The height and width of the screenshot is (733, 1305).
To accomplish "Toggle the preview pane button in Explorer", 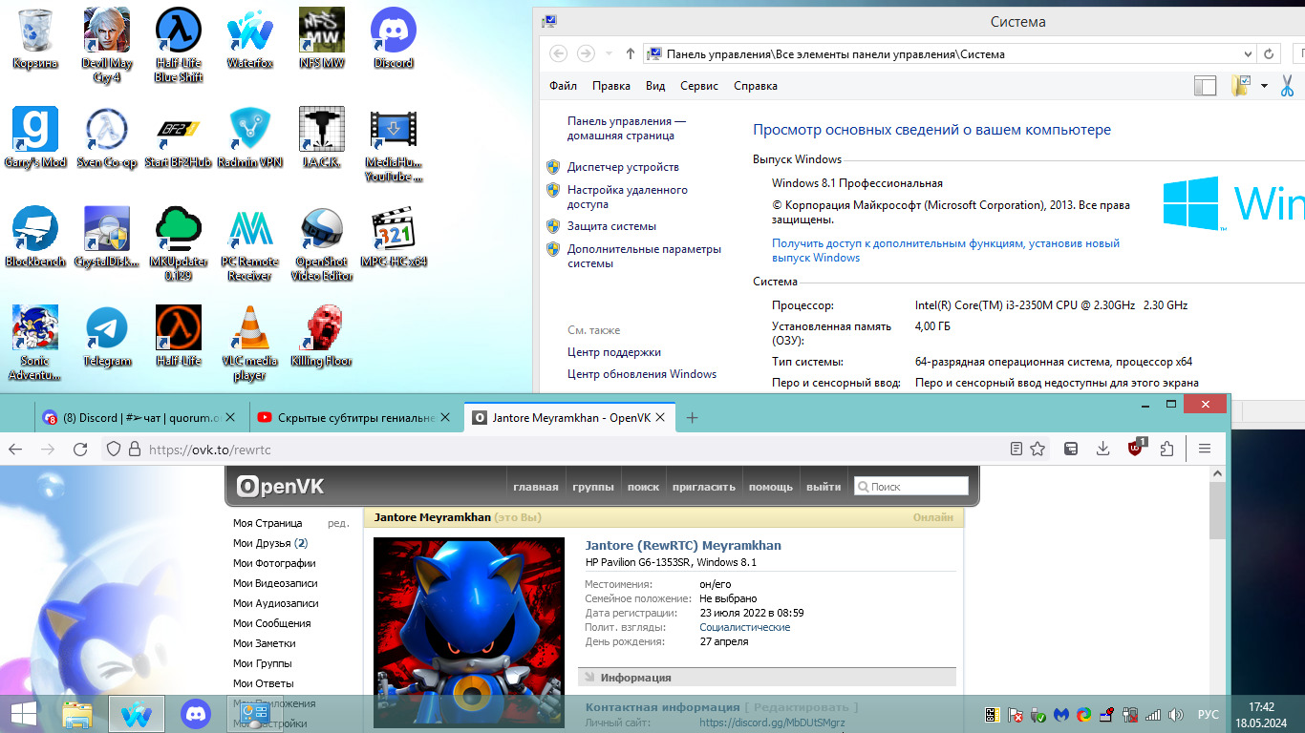I will (x=1206, y=86).
